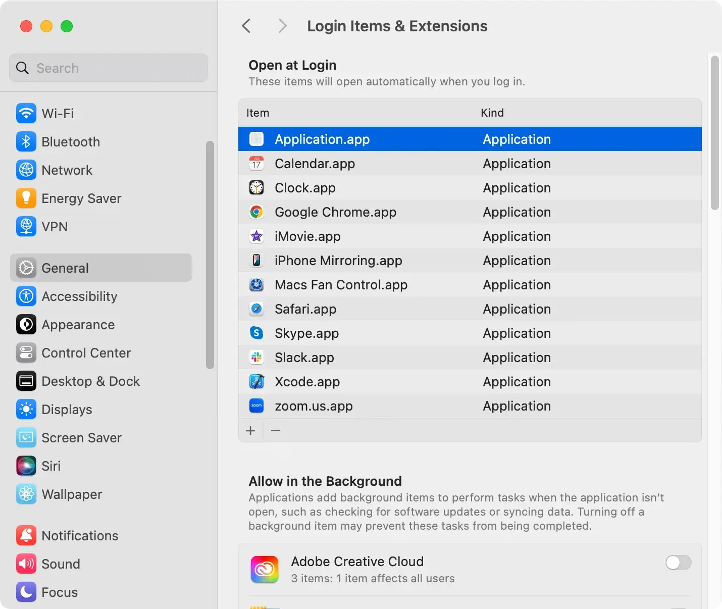Viewport: 722px width, 609px height.
Task: Click the Clock.app icon in list
Action: coord(256,187)
